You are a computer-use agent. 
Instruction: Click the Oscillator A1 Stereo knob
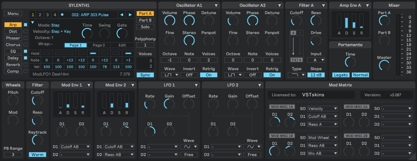coord(189,40)
